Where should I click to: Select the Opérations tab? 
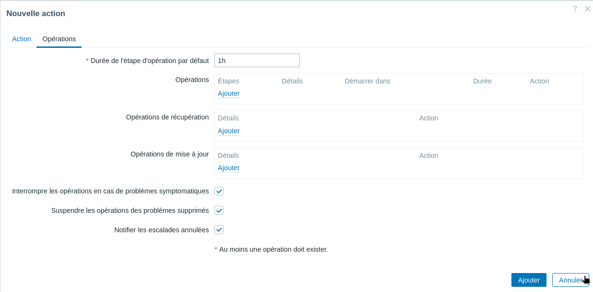tap(59, 39)
